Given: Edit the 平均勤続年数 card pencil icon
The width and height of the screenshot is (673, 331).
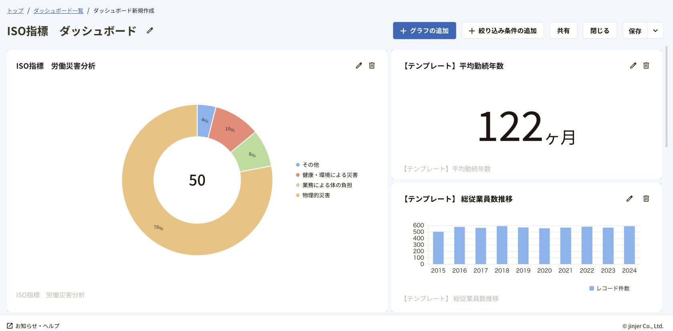Looking at the screenshot, I should (633, 65).
